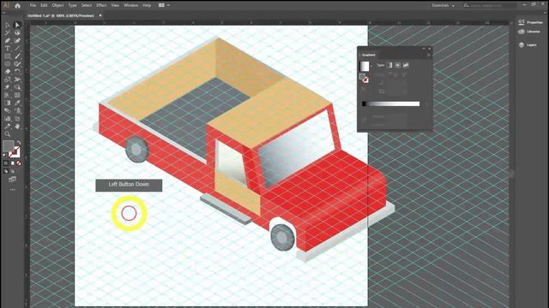Expand the Properties panel

coord(530,22)
